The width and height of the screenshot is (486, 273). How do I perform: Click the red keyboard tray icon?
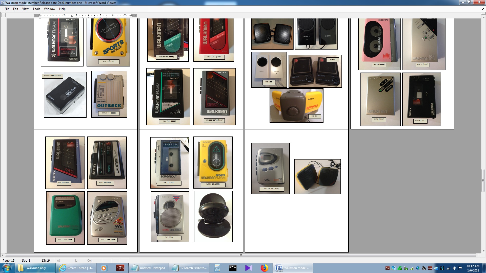click(430, 268)
